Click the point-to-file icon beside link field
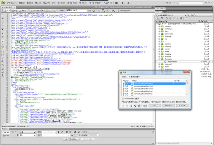Image resolution: width=214 pixels, height=145 pixels. [72, 135]
